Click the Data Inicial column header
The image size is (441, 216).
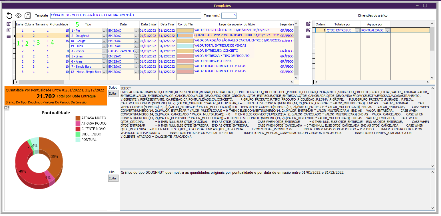[149, 24]
